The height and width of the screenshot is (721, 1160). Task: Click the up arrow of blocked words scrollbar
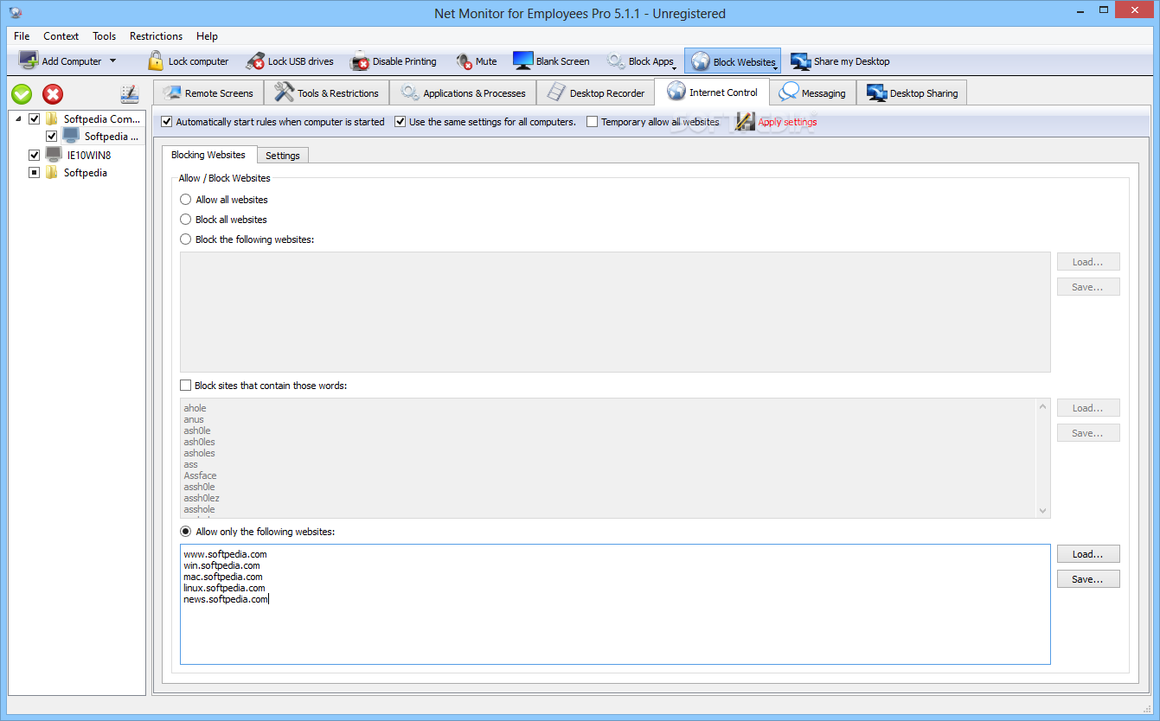coord(1043,405)
